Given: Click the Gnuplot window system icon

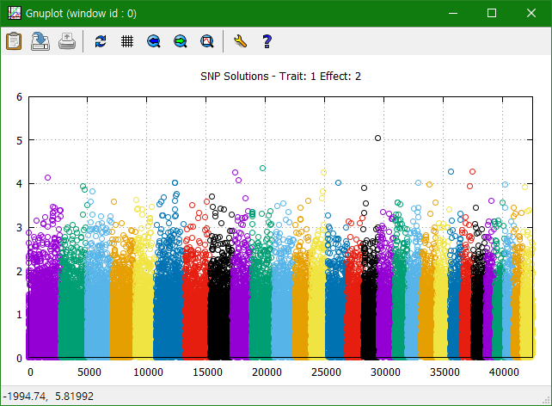Looking at the screenshot, I should click(x=15, y=13).
